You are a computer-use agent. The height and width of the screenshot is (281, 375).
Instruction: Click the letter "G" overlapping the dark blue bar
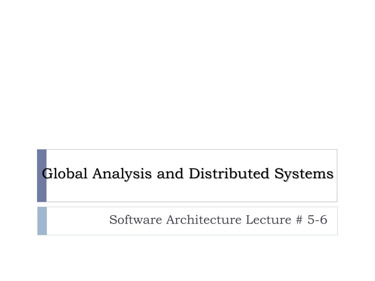click(47, 173)
